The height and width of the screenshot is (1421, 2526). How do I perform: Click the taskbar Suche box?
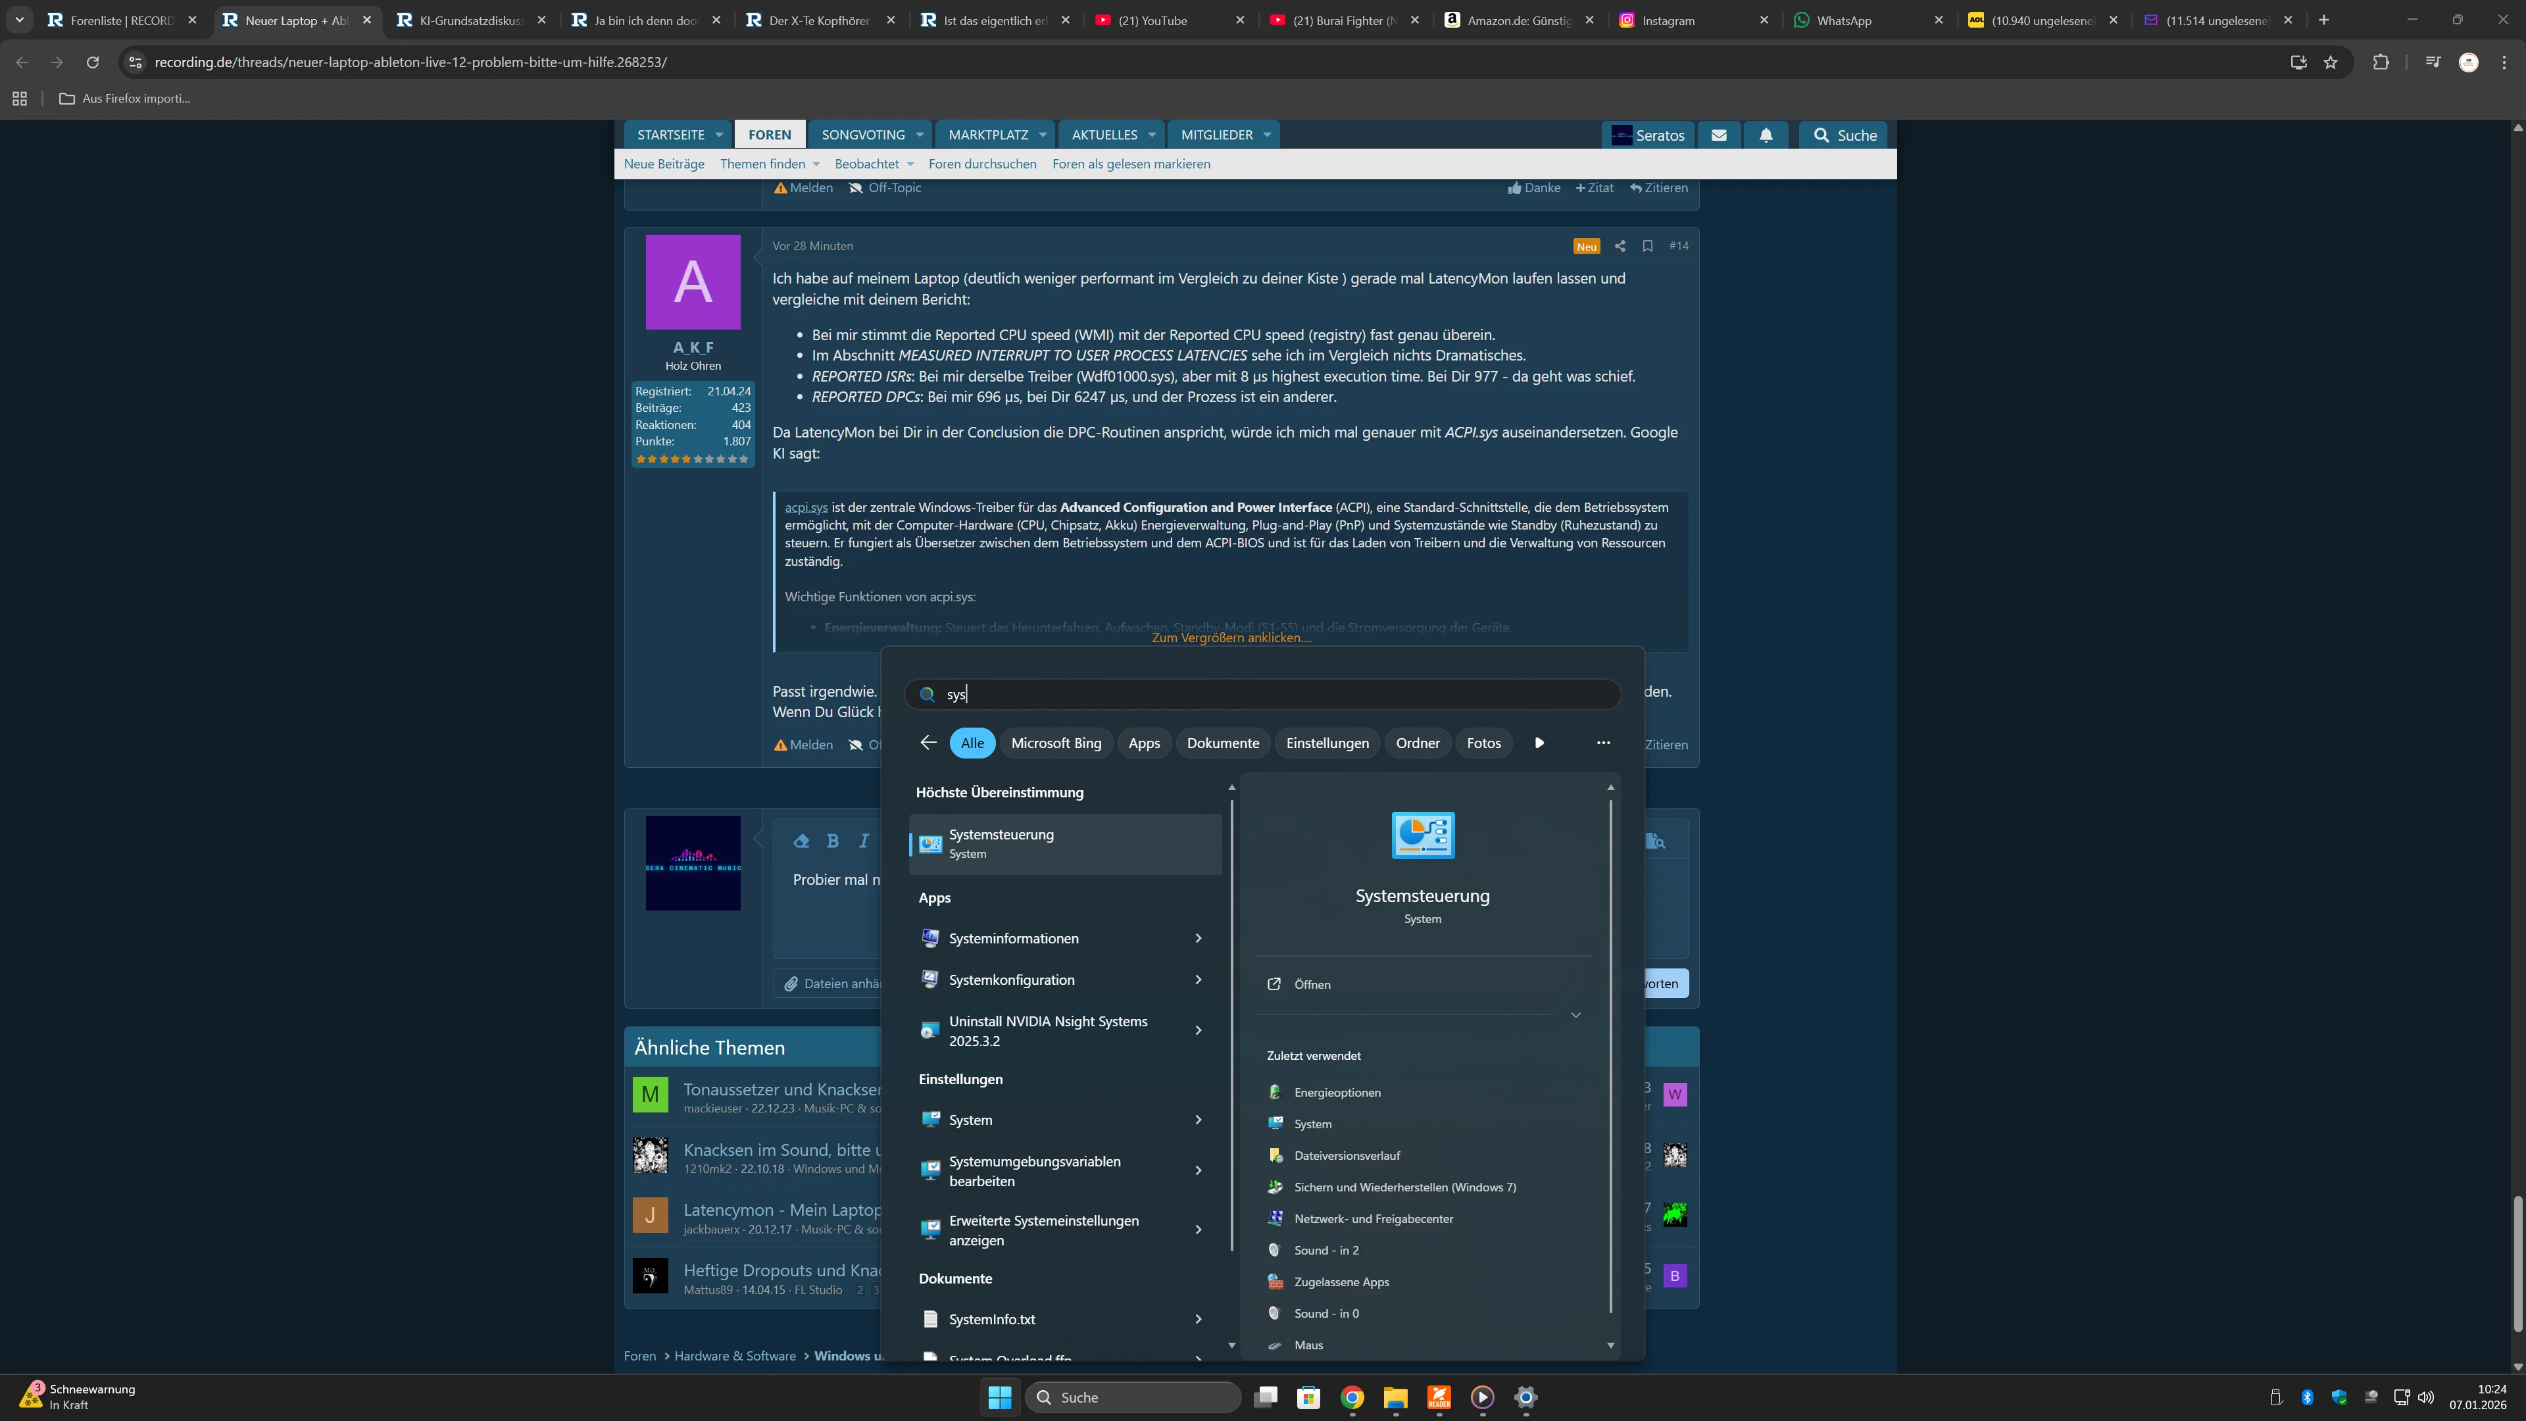[x=1133, y=1397]
